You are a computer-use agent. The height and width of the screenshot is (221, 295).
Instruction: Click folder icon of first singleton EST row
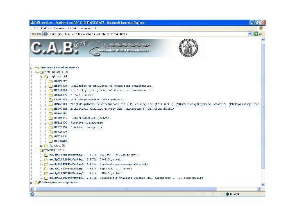pyautogui.click(x=51, y=81)
